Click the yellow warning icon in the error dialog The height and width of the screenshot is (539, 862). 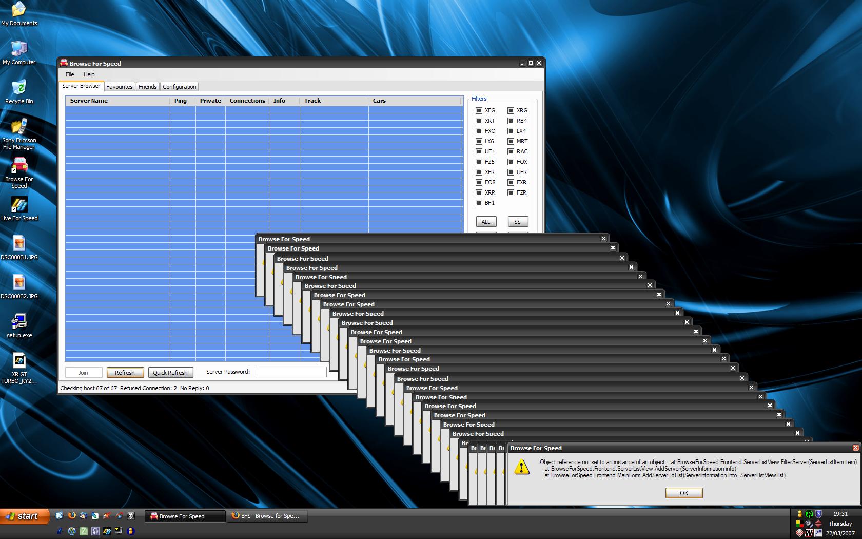[522, 467]
